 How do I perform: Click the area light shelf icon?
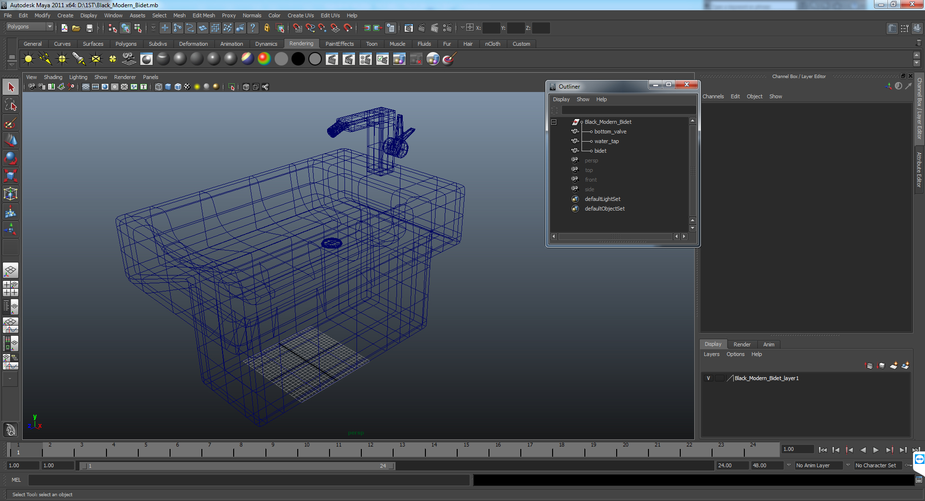pyautogui.click(x=96, y=59)
